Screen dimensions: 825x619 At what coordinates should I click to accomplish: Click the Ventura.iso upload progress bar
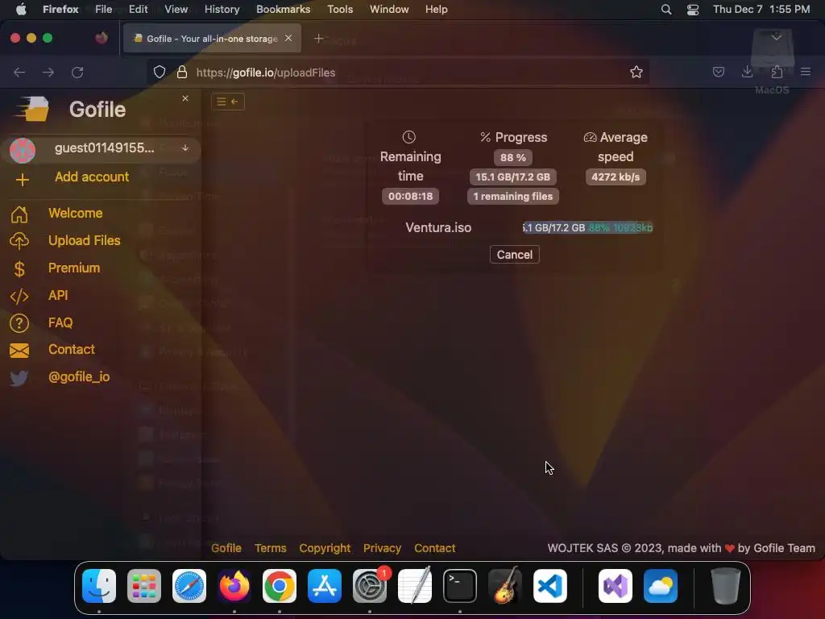tap(587, 227)
